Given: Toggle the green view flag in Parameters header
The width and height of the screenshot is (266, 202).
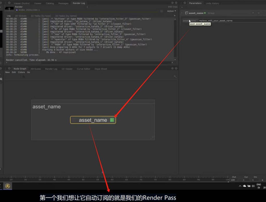Looking at the screenshot, I should click(205, 13).
